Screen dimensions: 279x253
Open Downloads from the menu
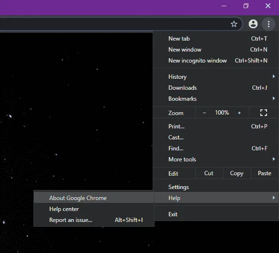[x=216, y=88]
